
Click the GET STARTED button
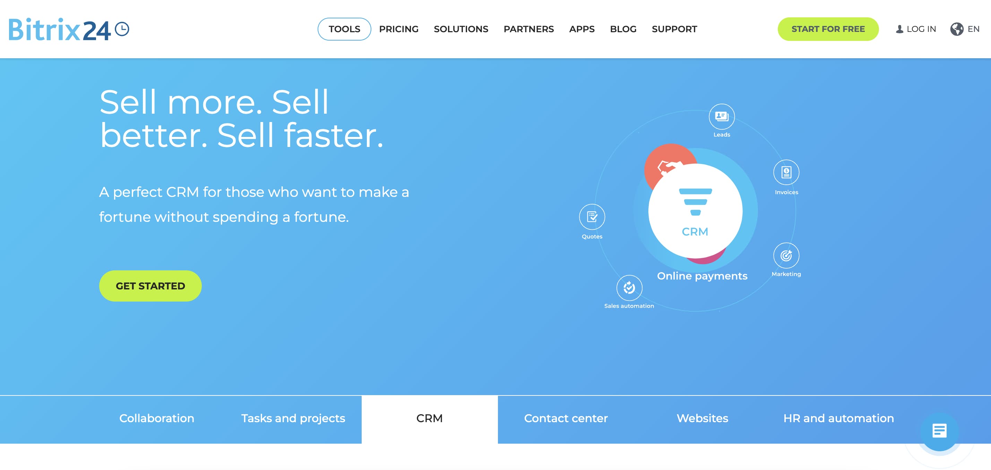pos(151,286)
